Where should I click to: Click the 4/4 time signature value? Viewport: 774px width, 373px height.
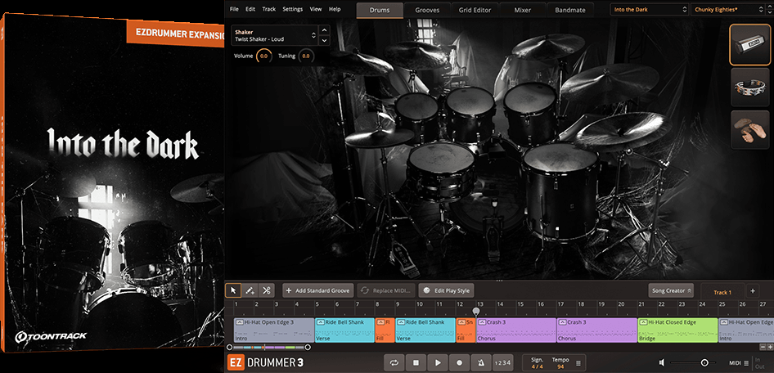click(537, 366)
